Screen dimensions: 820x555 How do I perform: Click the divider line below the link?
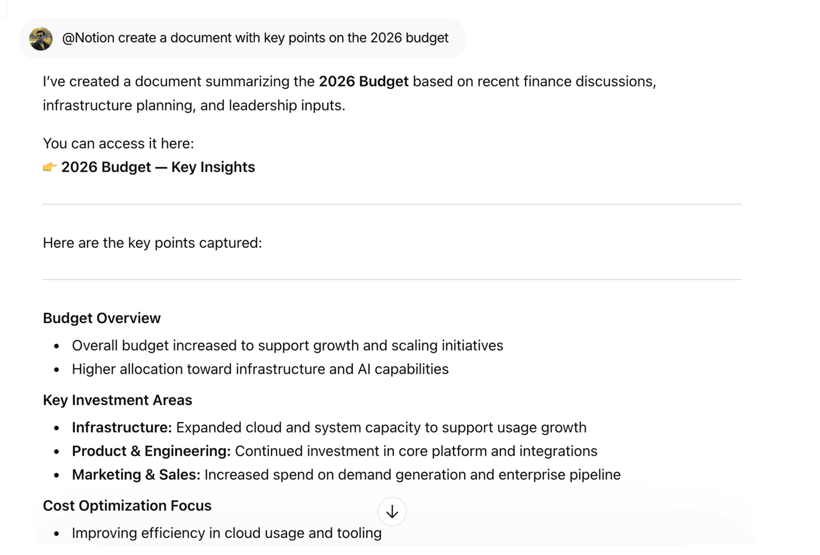[x=393, y=204]
